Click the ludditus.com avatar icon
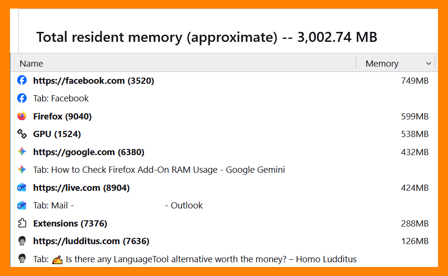Image resolution: width=448 pixels, height=276 pixels. [22, 241]
